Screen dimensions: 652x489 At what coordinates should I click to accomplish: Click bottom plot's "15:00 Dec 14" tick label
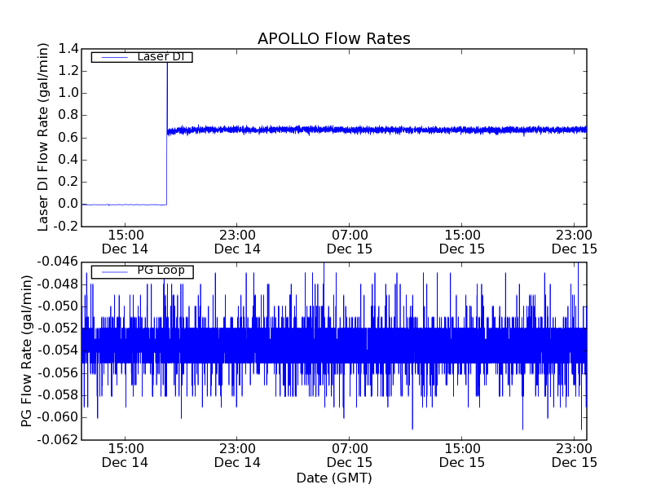[x=125, y=455]
